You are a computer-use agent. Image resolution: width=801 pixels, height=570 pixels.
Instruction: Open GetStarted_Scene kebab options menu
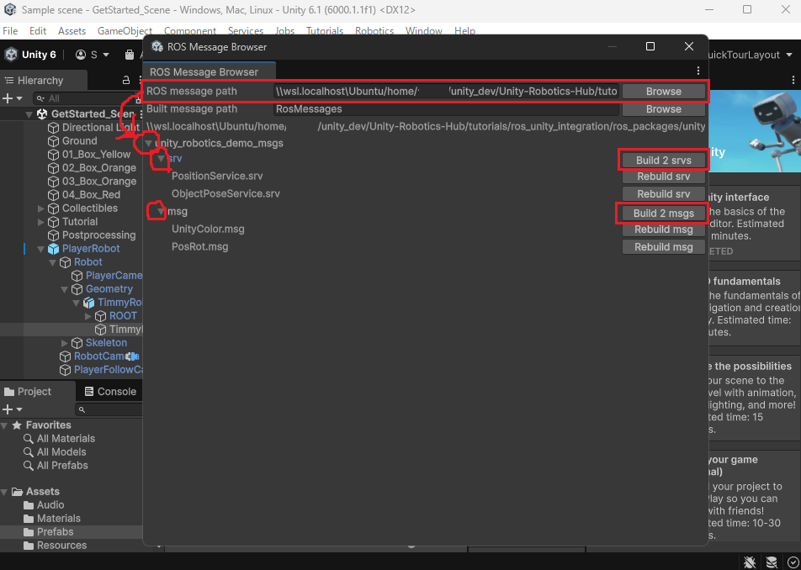(141, 113)
